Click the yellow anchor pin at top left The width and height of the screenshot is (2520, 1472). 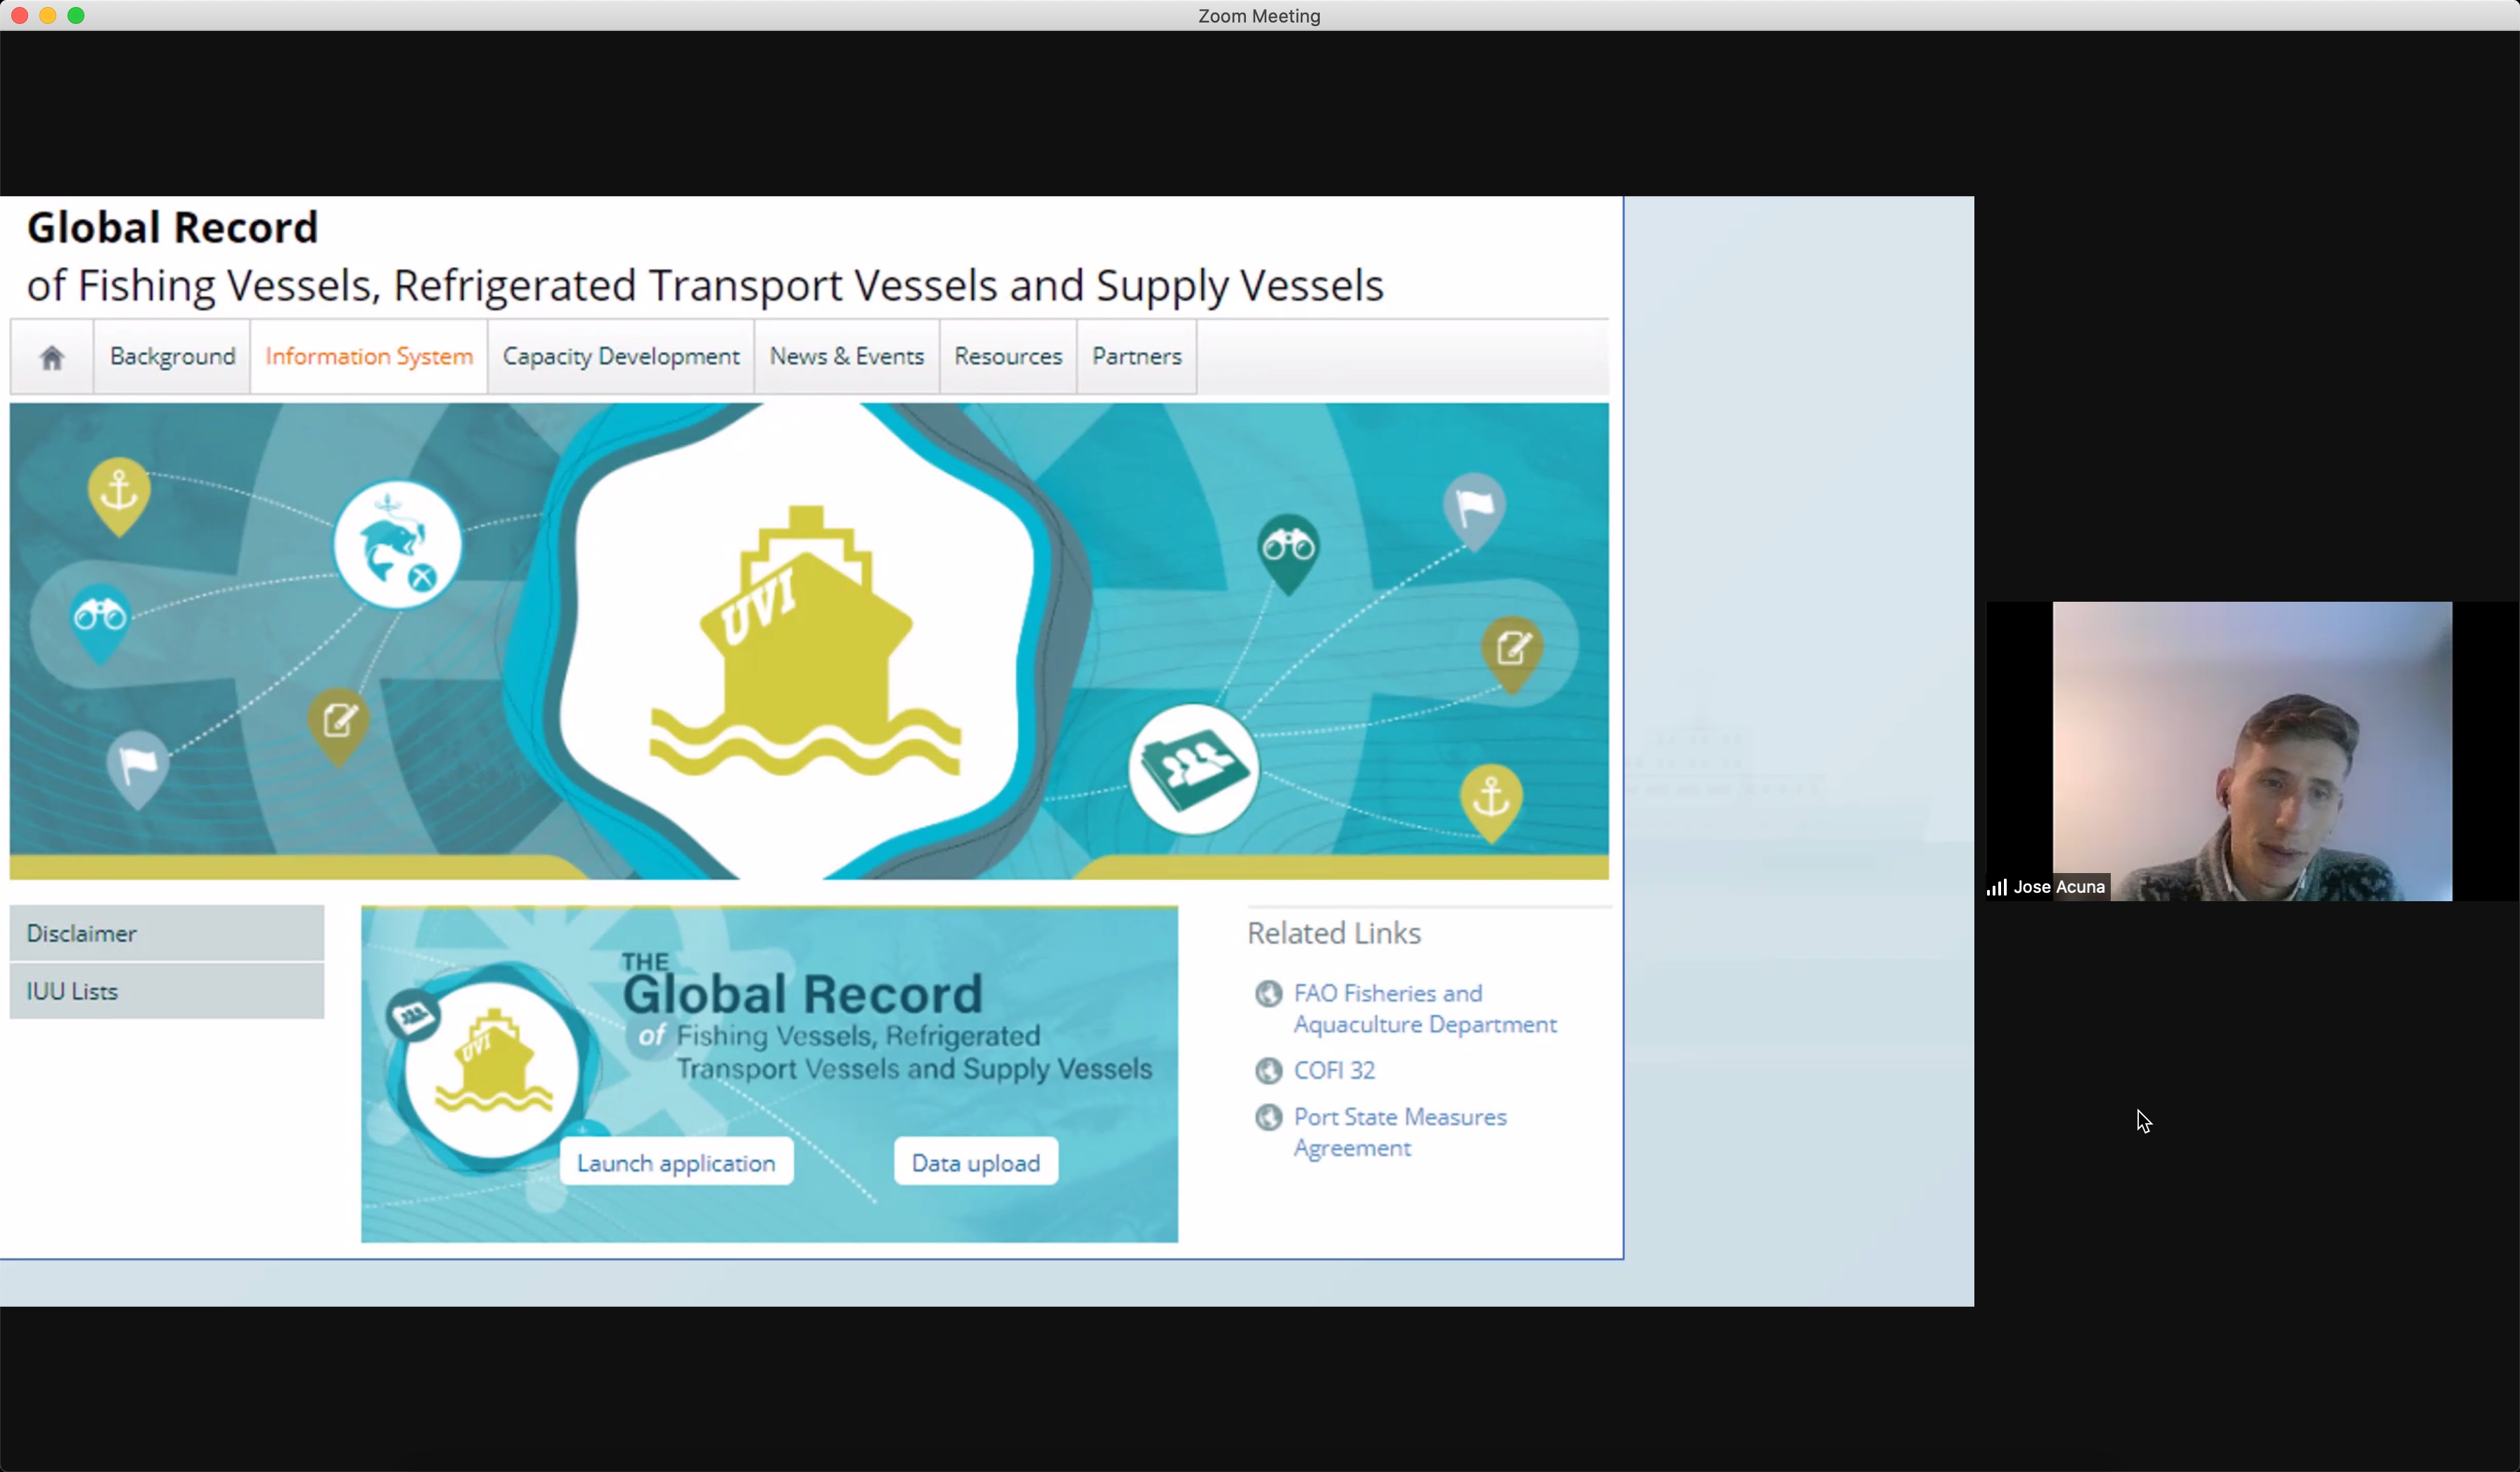(119, 491)
